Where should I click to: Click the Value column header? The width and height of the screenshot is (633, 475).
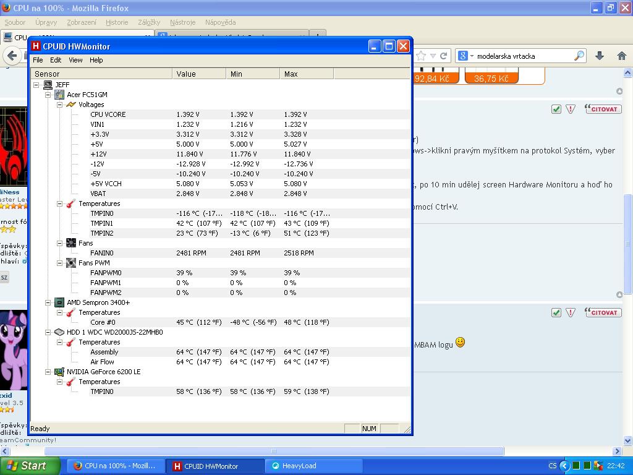pyautogui.click(x=199, y=74)
